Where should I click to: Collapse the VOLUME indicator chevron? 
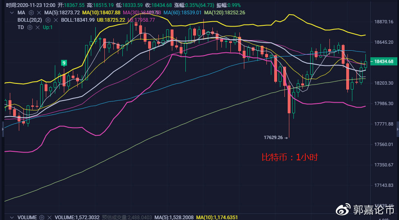[12, 218]
